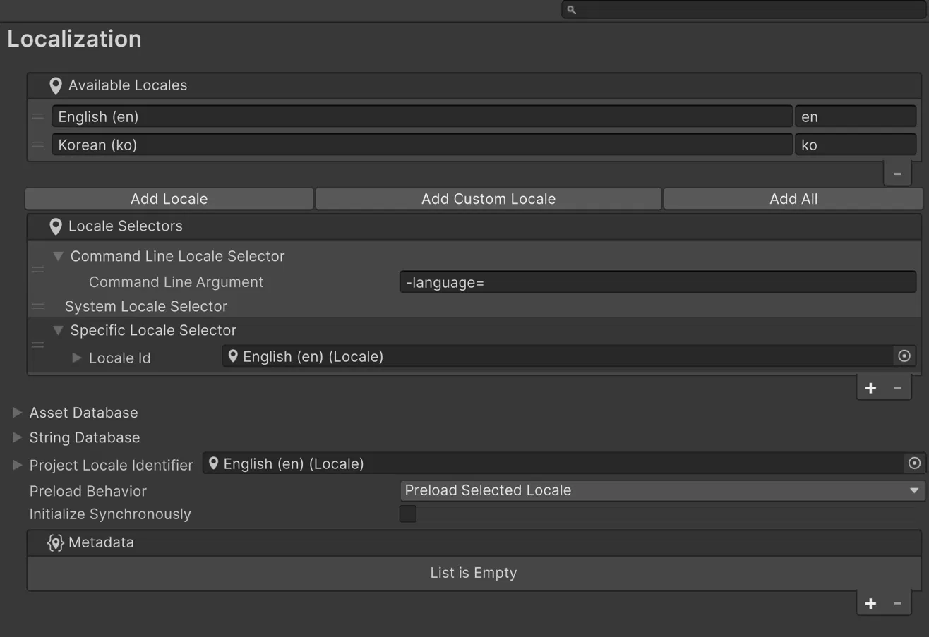
Task: Click the Available Locales pin icon
Action: point(56,86)
